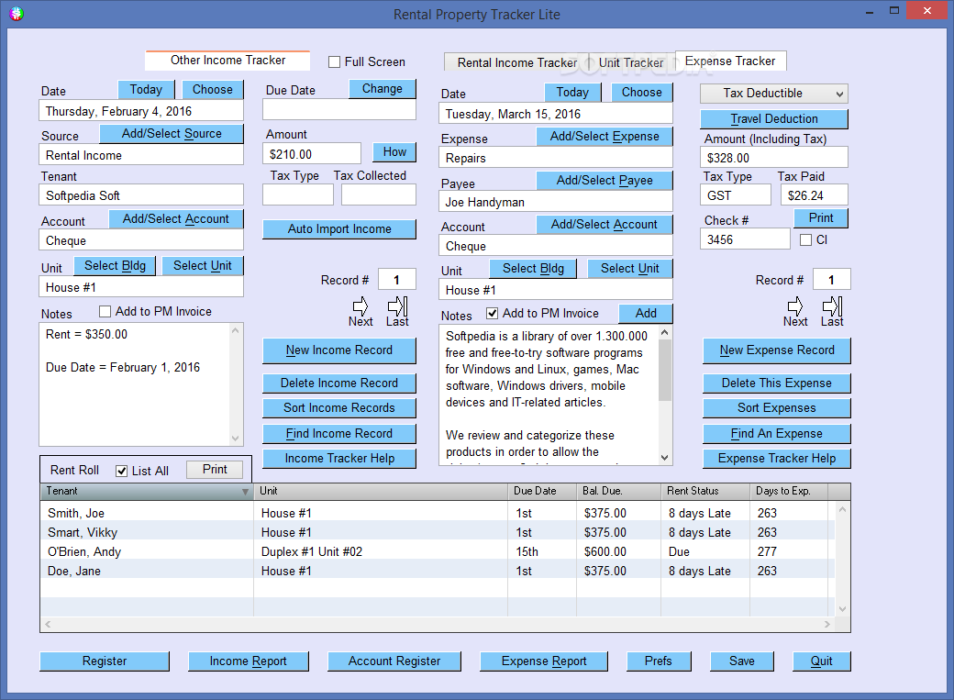Open Account Register
This screenshot has width=954, height=700.
394,661
